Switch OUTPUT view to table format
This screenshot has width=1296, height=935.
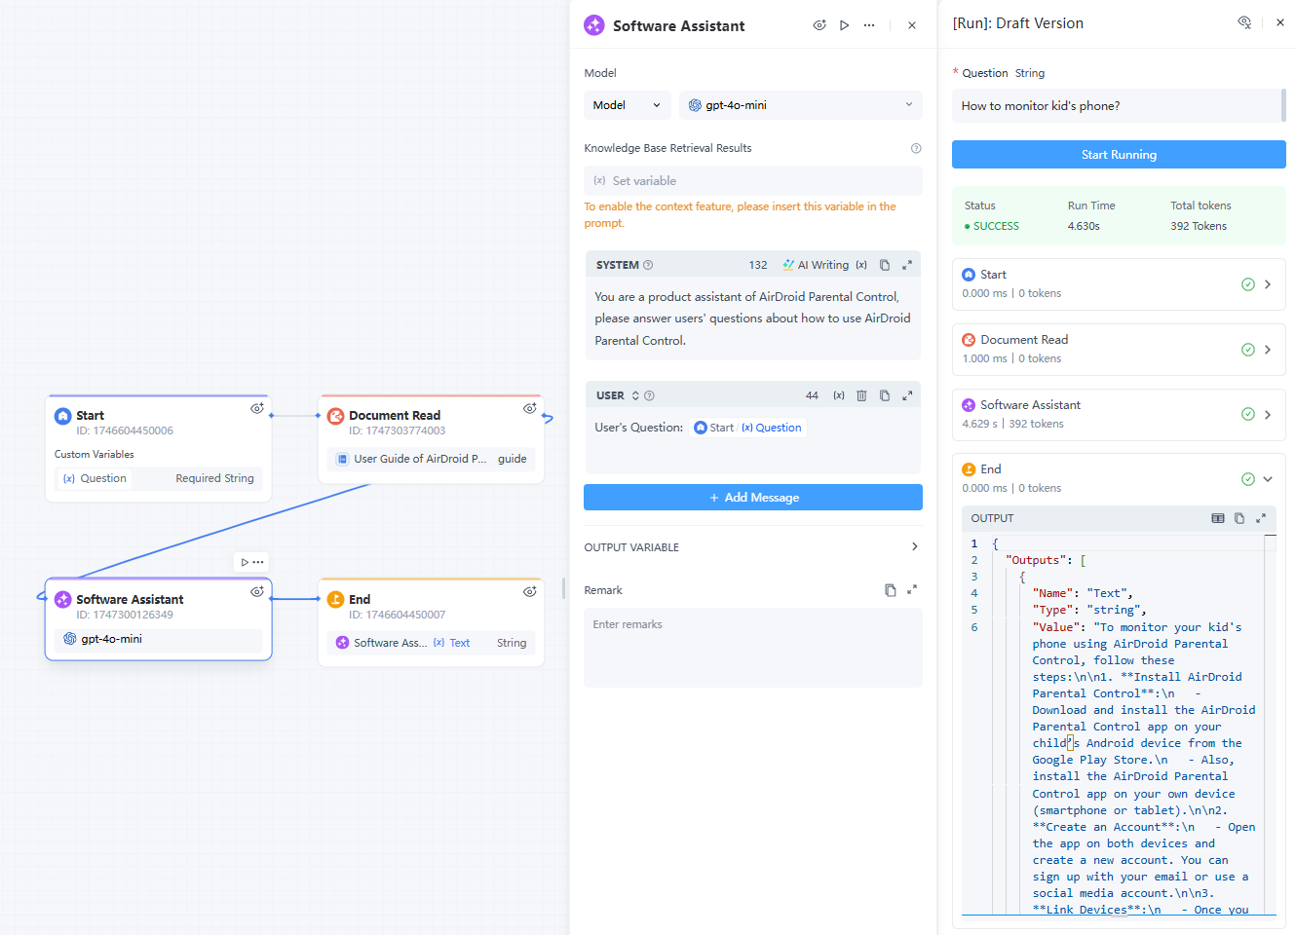coord(1218,518)
